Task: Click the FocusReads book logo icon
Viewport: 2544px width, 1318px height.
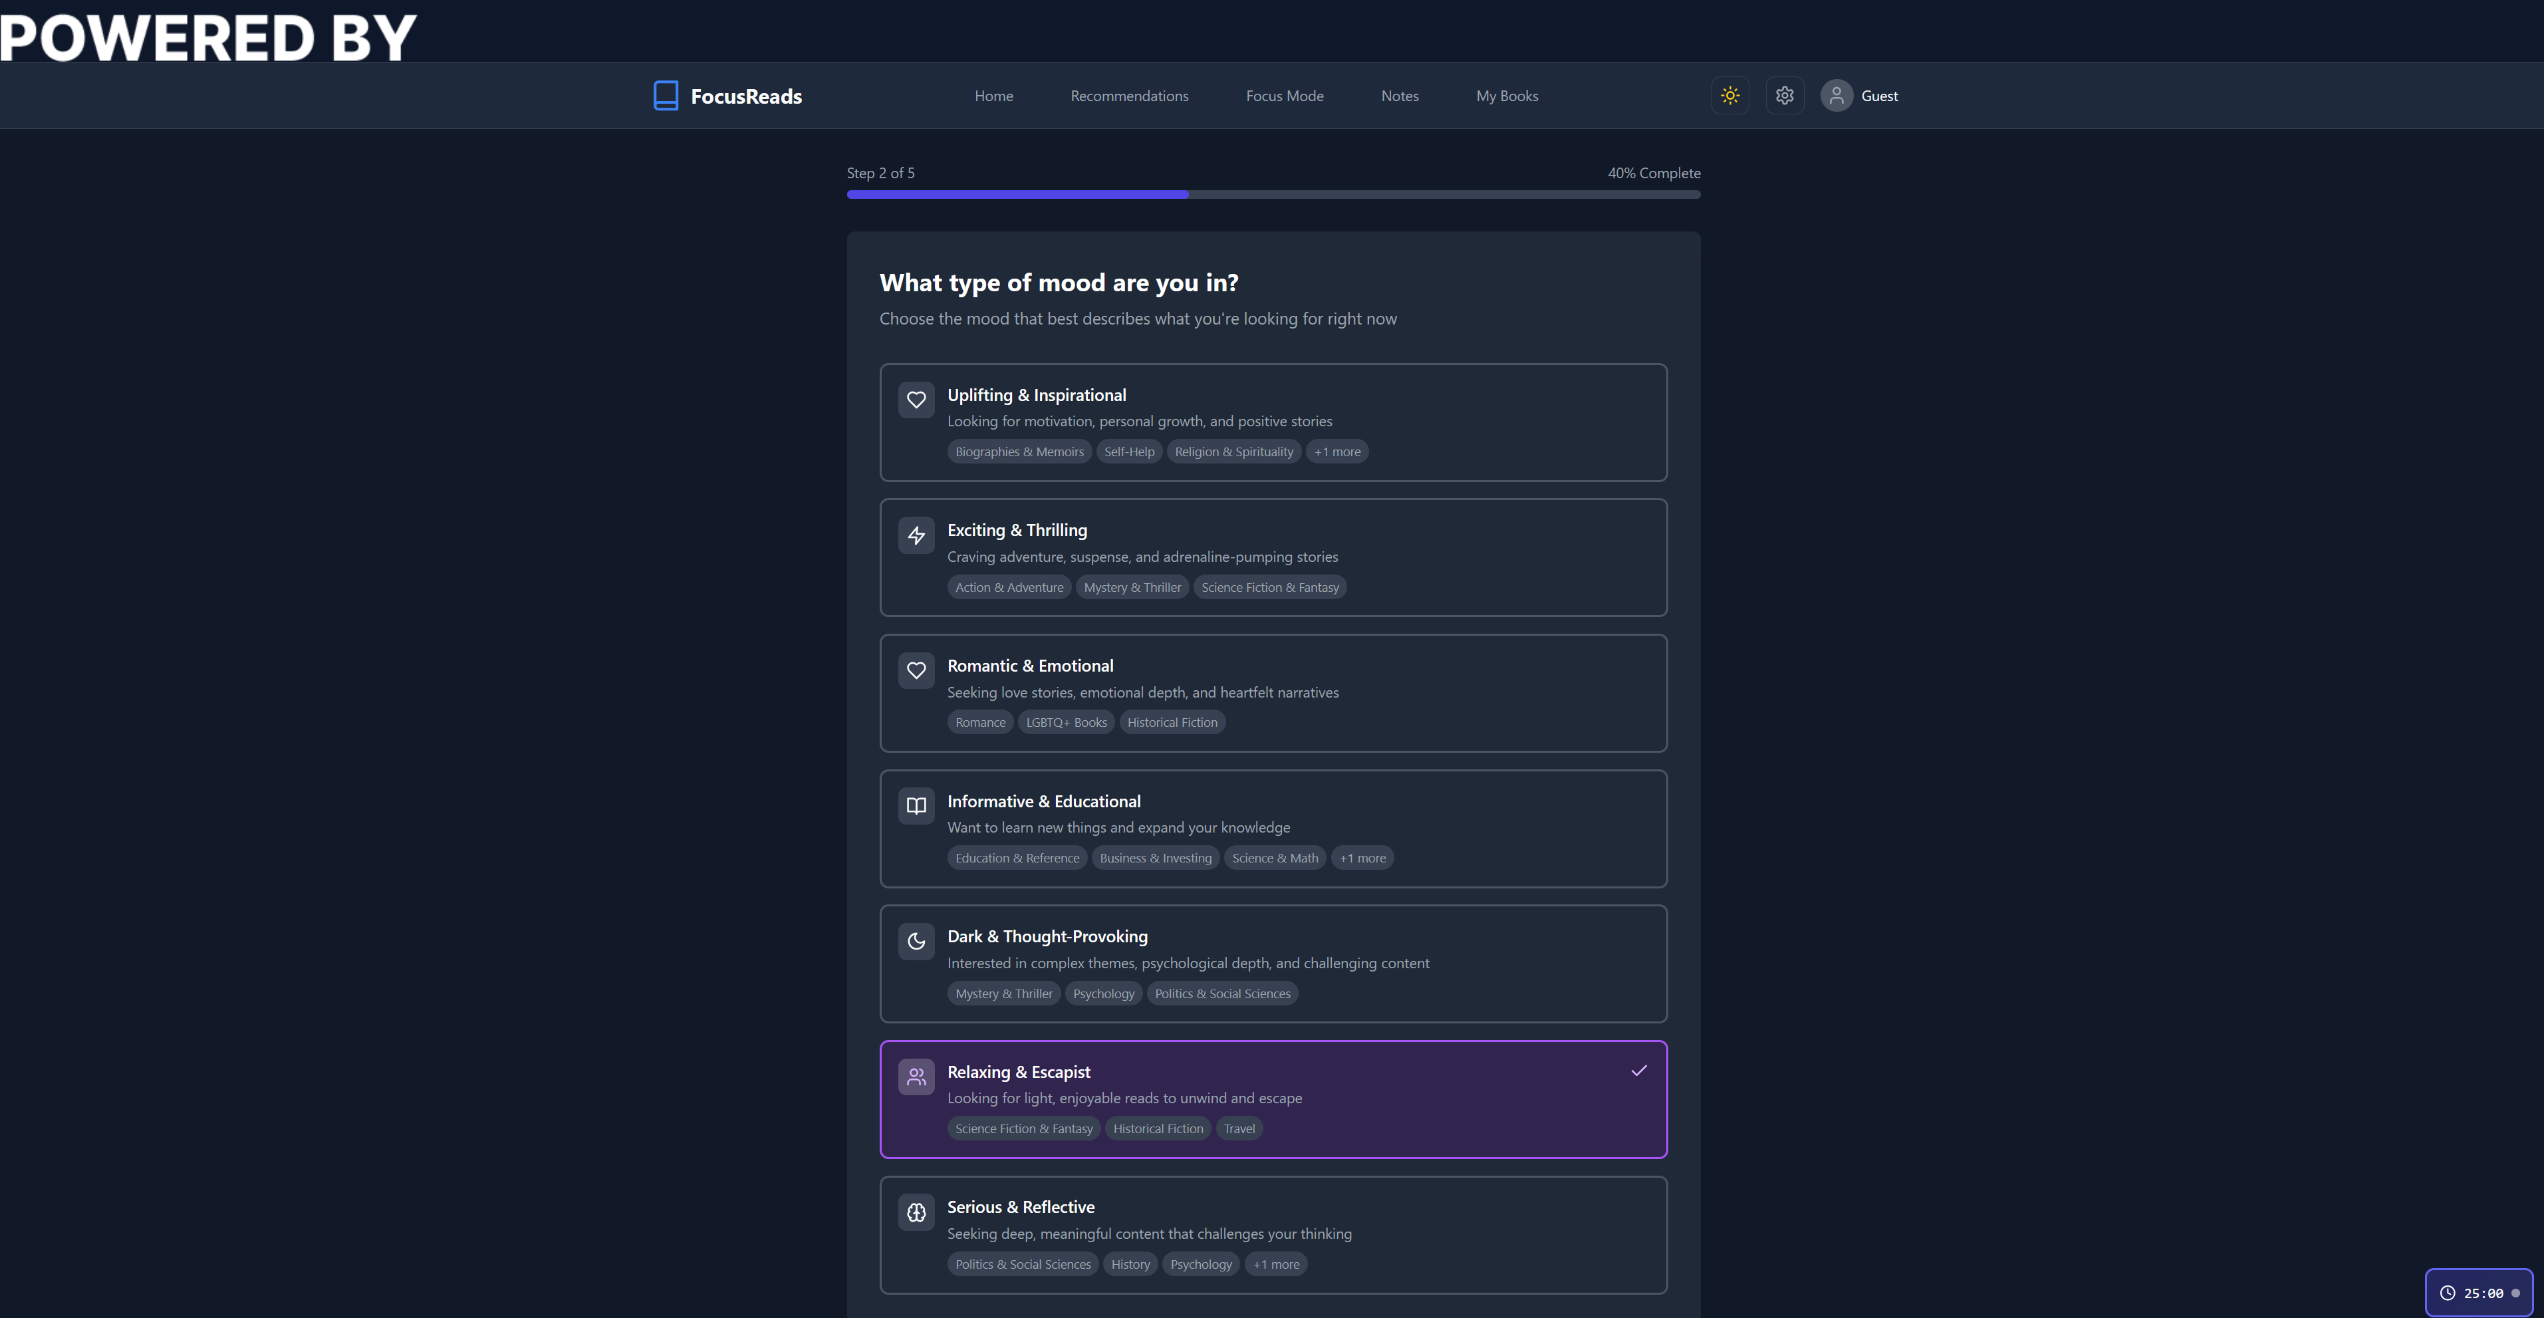Action: click(666, 96)
